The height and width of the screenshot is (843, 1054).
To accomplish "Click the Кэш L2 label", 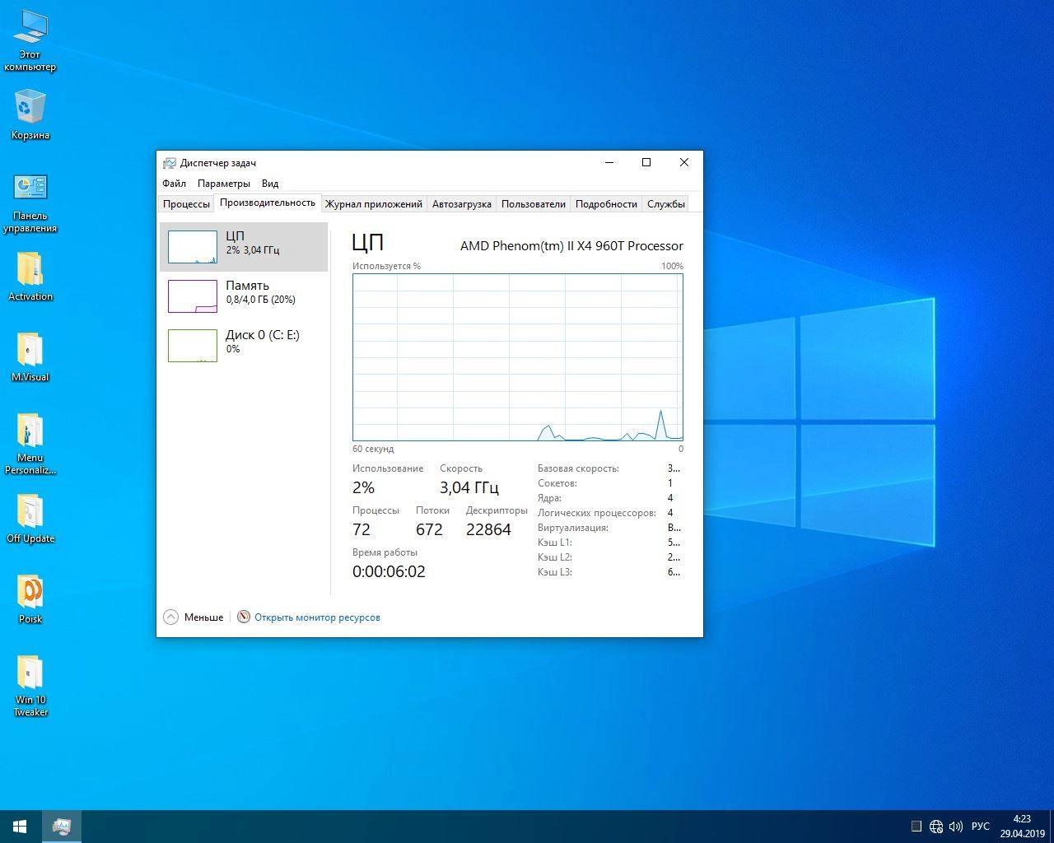I will click(555, 557).
